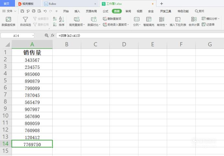Click the cell with value 985060
This screenshot has width=224, height=156.
[x=32, y=74]
